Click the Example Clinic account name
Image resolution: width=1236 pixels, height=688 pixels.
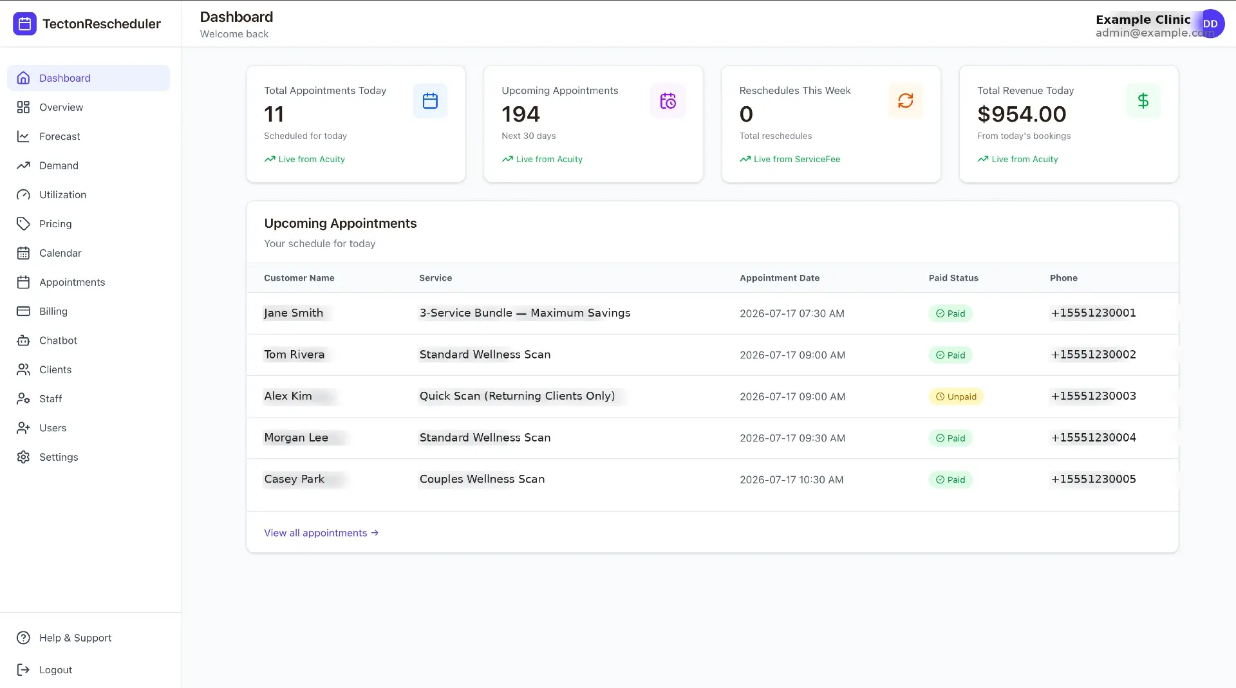(1143, 19)
